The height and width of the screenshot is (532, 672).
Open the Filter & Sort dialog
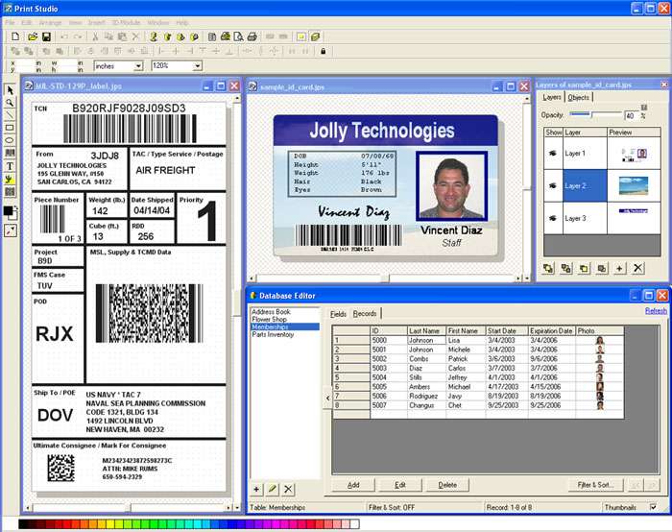[595, 485]
